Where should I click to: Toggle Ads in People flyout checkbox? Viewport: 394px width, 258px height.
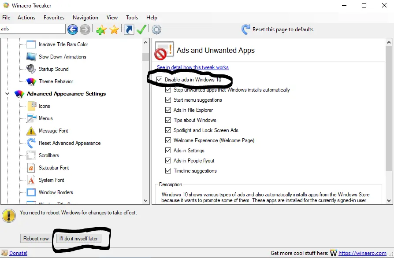(168, 161)
